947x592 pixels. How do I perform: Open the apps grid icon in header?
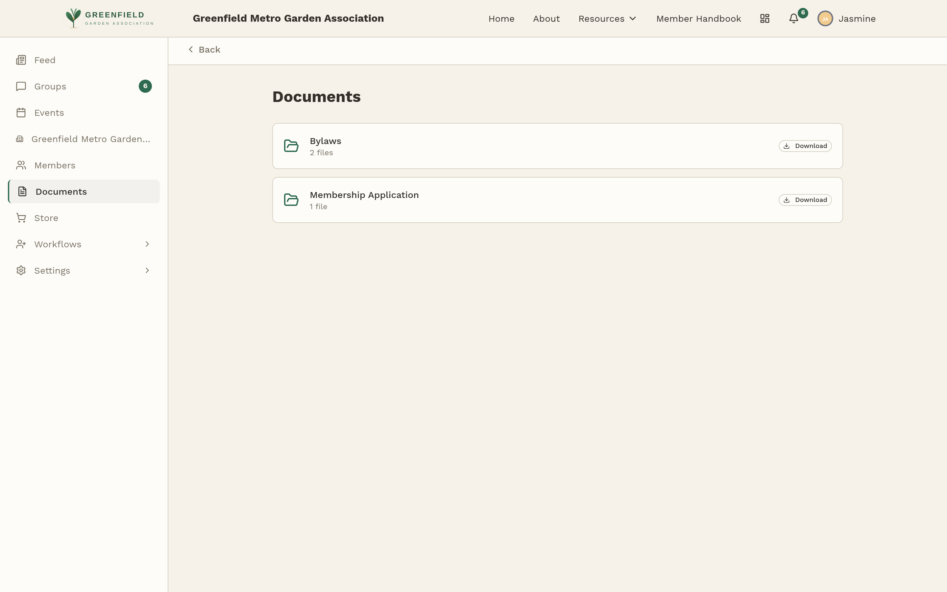(764, 18)
